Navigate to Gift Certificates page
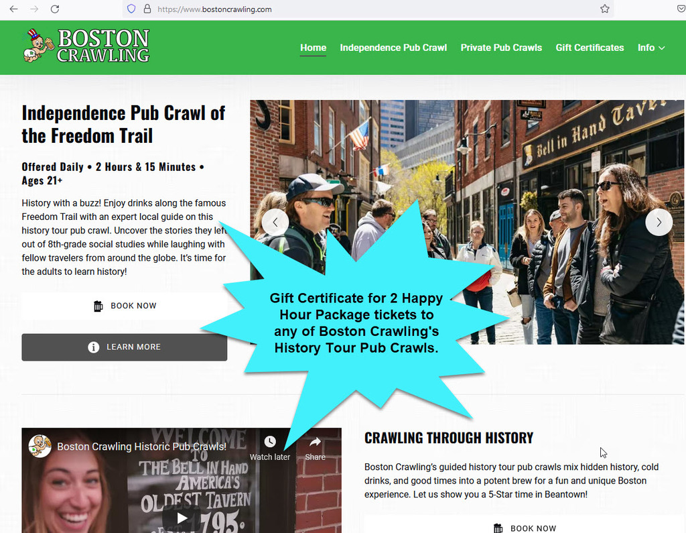The width and height of the screenshot is (686, 533). coord(590,48)
